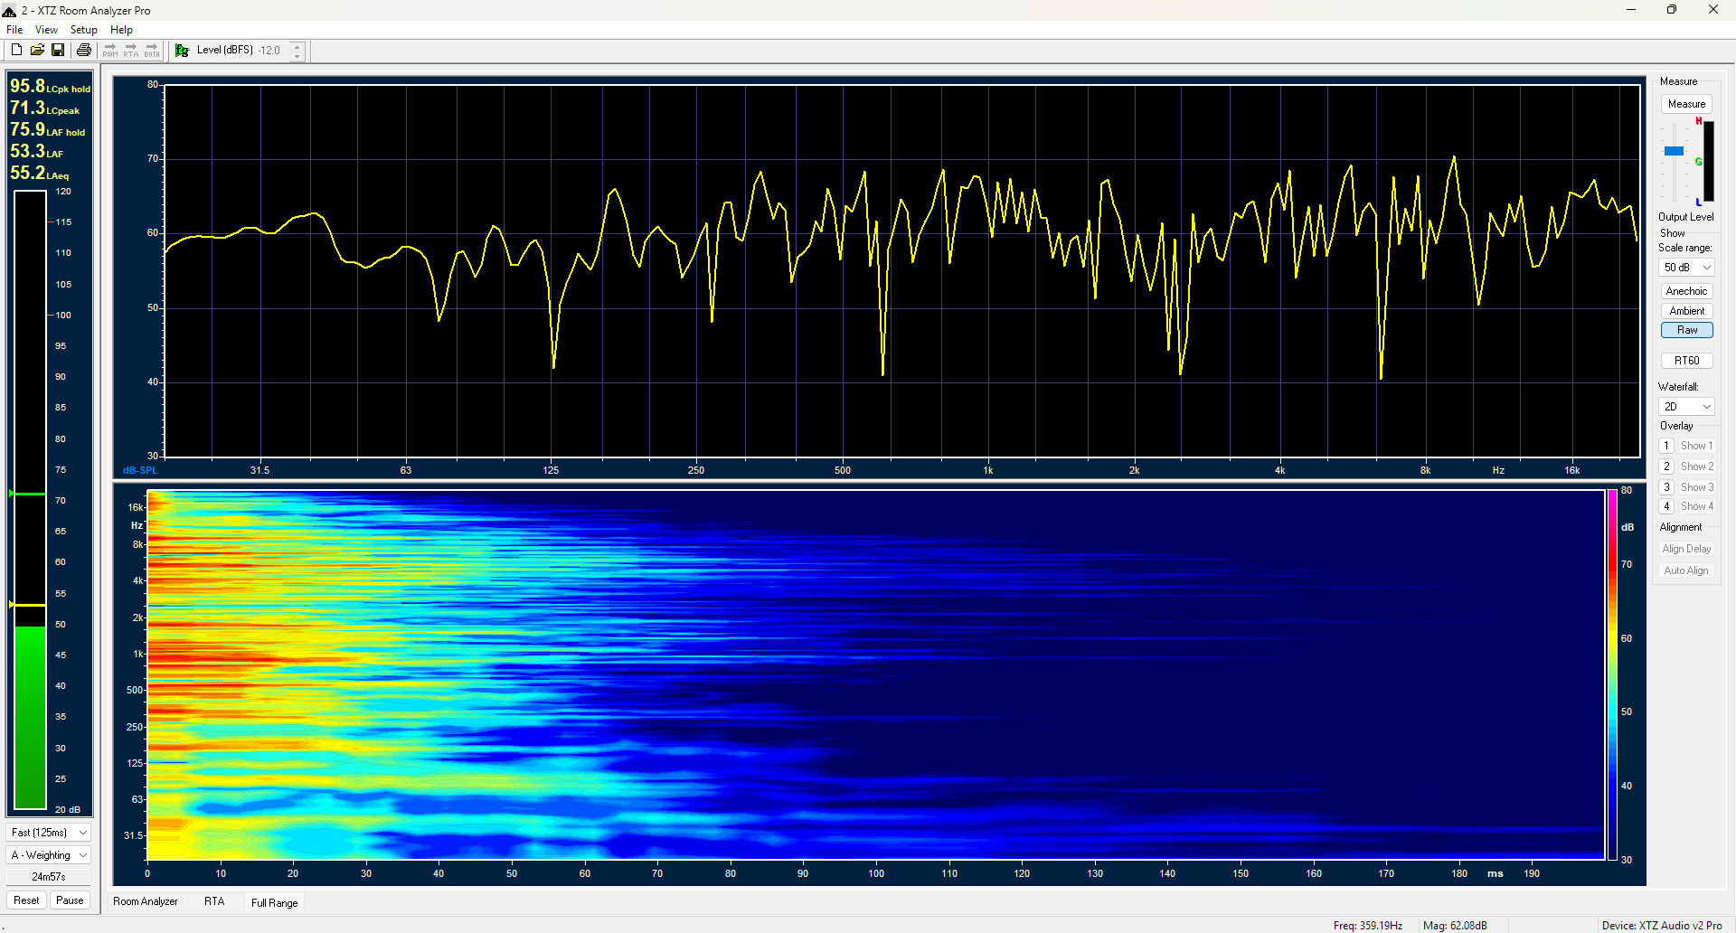Viewport: 1736px width, 933px height.
Task: Open the Waterfall 2D dropdown
Action: coord(1687,407)
